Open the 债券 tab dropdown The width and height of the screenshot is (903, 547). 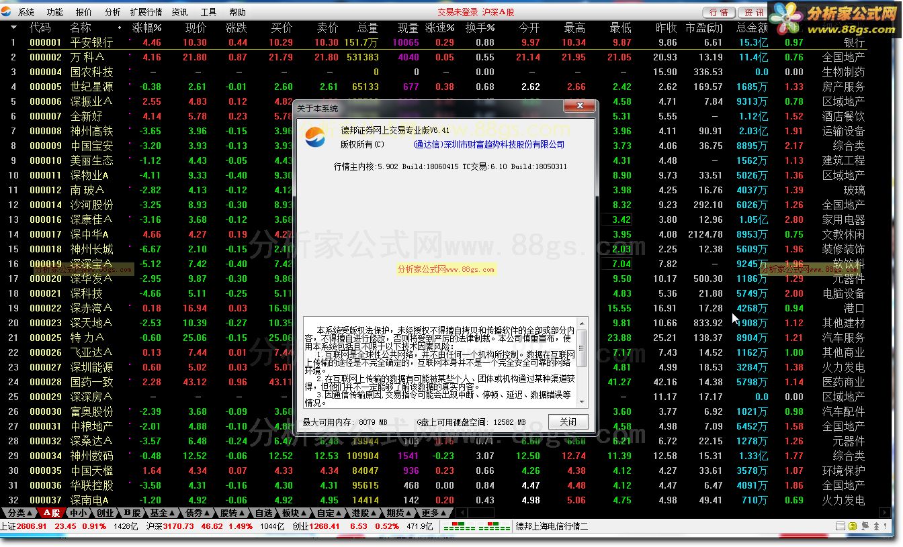click(197, 513)
